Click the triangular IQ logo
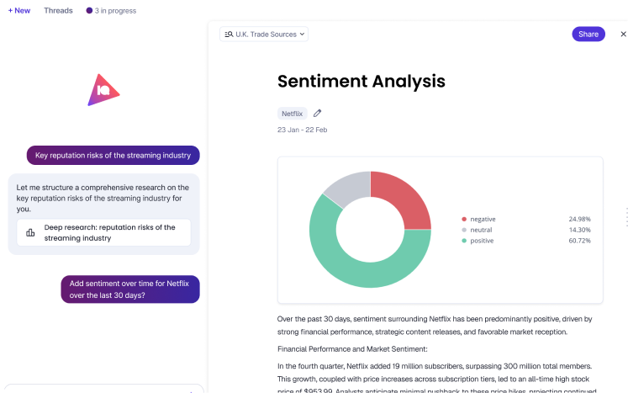This screenshot has width=628, height=393. (x=103, y=90)
